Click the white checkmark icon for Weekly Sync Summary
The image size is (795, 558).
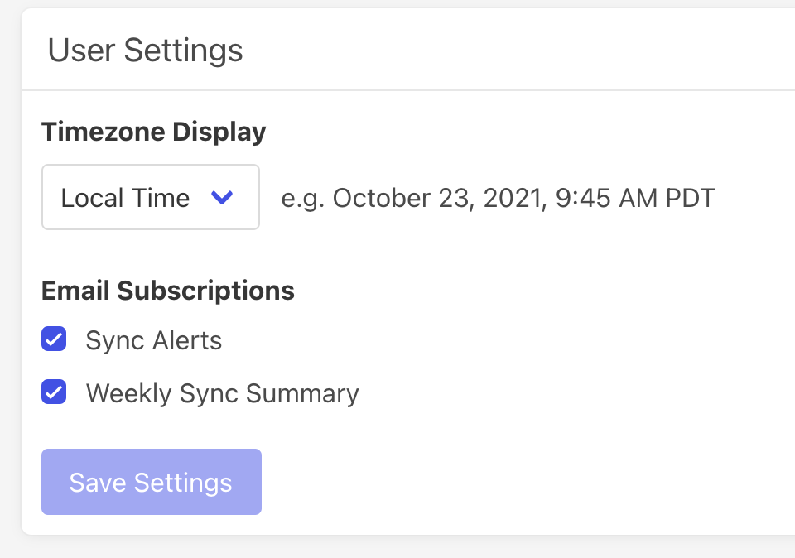pos(54,392)
